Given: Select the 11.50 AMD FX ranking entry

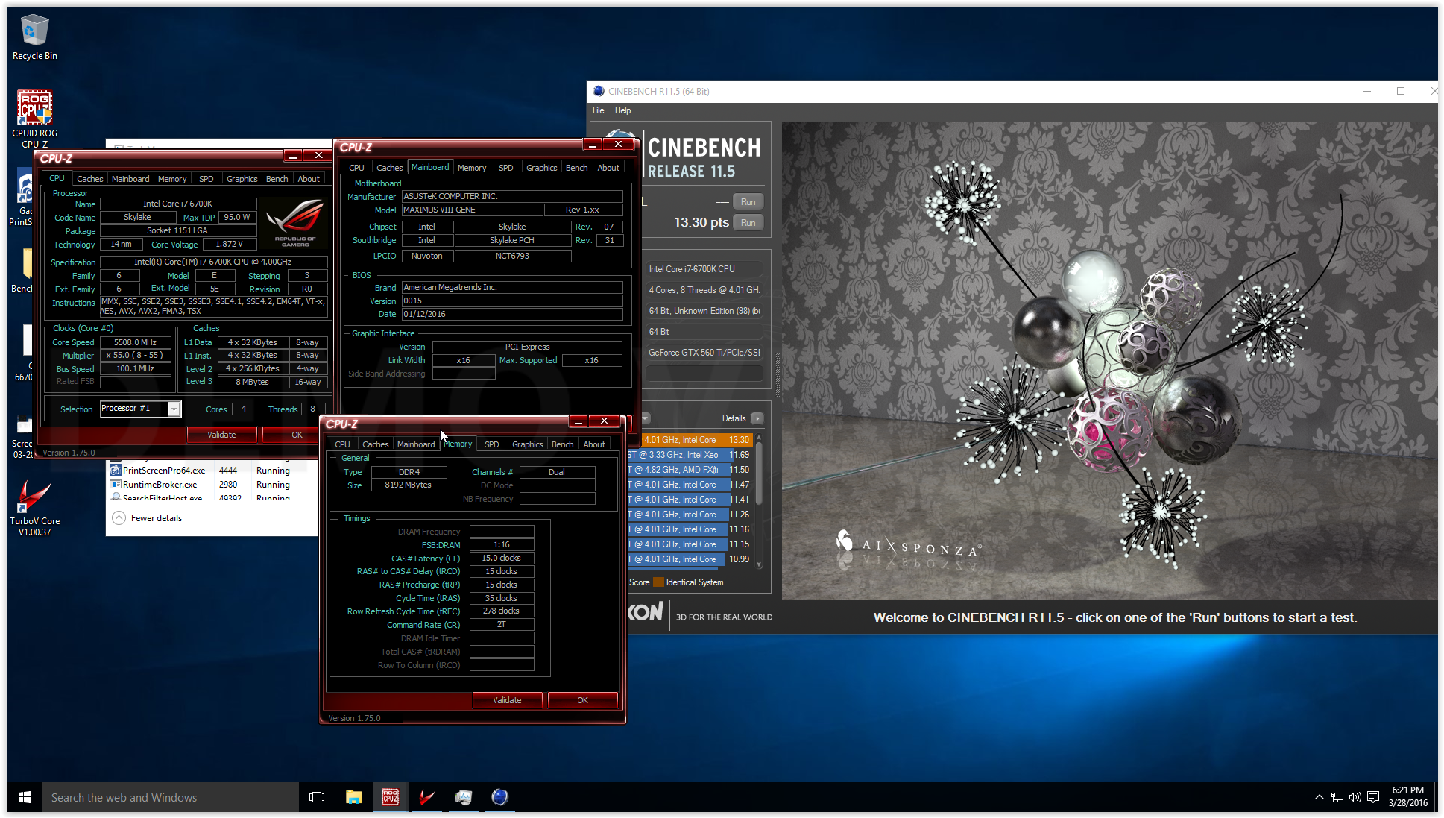Looking at the screenshot, I should (690, 470).
